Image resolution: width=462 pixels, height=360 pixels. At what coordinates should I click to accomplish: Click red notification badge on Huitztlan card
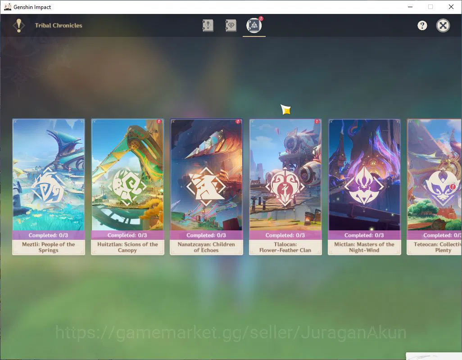coord(159,121)
